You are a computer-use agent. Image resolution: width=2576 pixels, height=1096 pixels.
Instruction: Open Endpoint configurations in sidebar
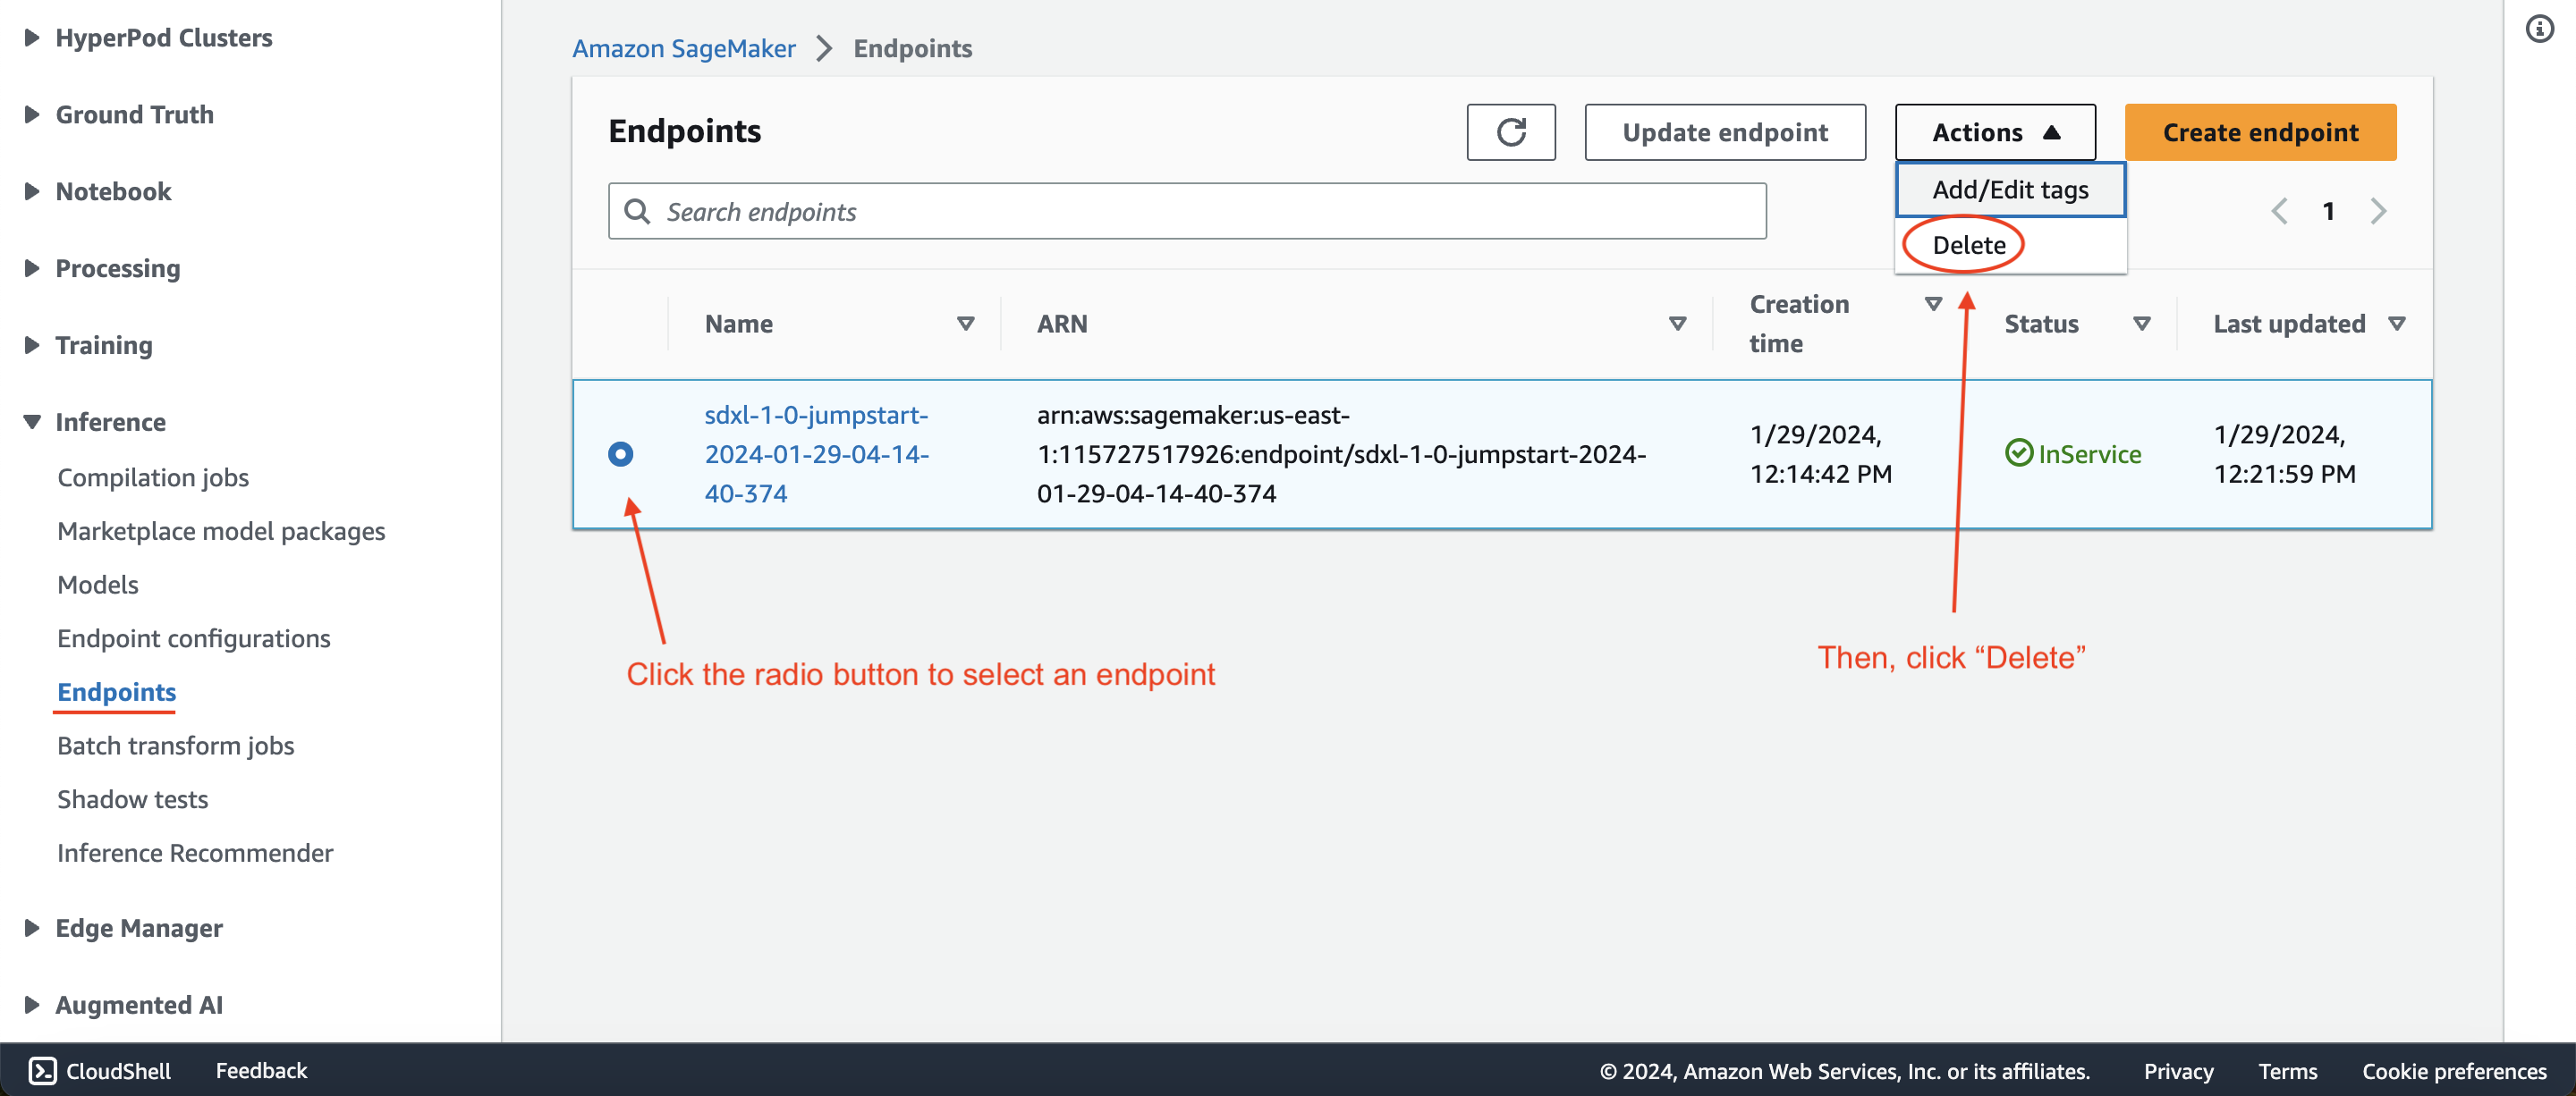coord(193,638)
